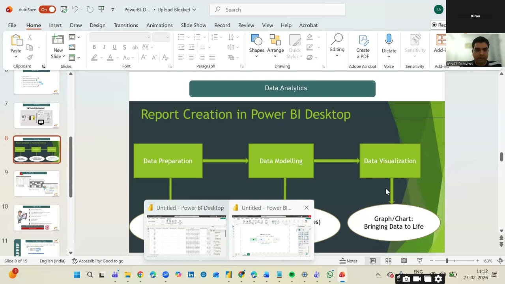The width and height of the screenshot is (505, 284).
Task: Click Present from Beginning icon in title bar
Action: click(x=101, y=9)
